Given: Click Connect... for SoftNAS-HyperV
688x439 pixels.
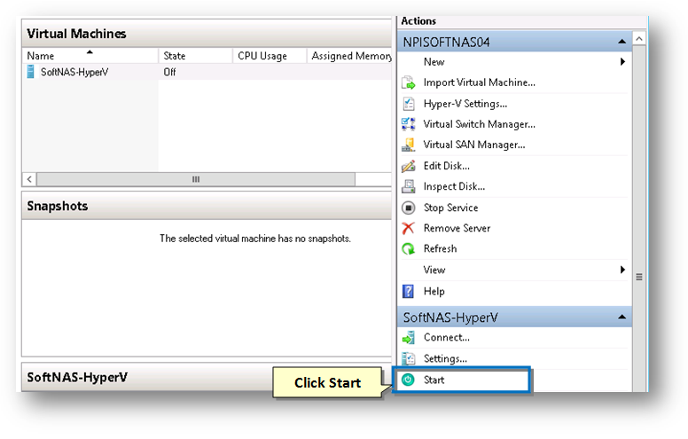Looking at the screenshot, I should 446,338.
